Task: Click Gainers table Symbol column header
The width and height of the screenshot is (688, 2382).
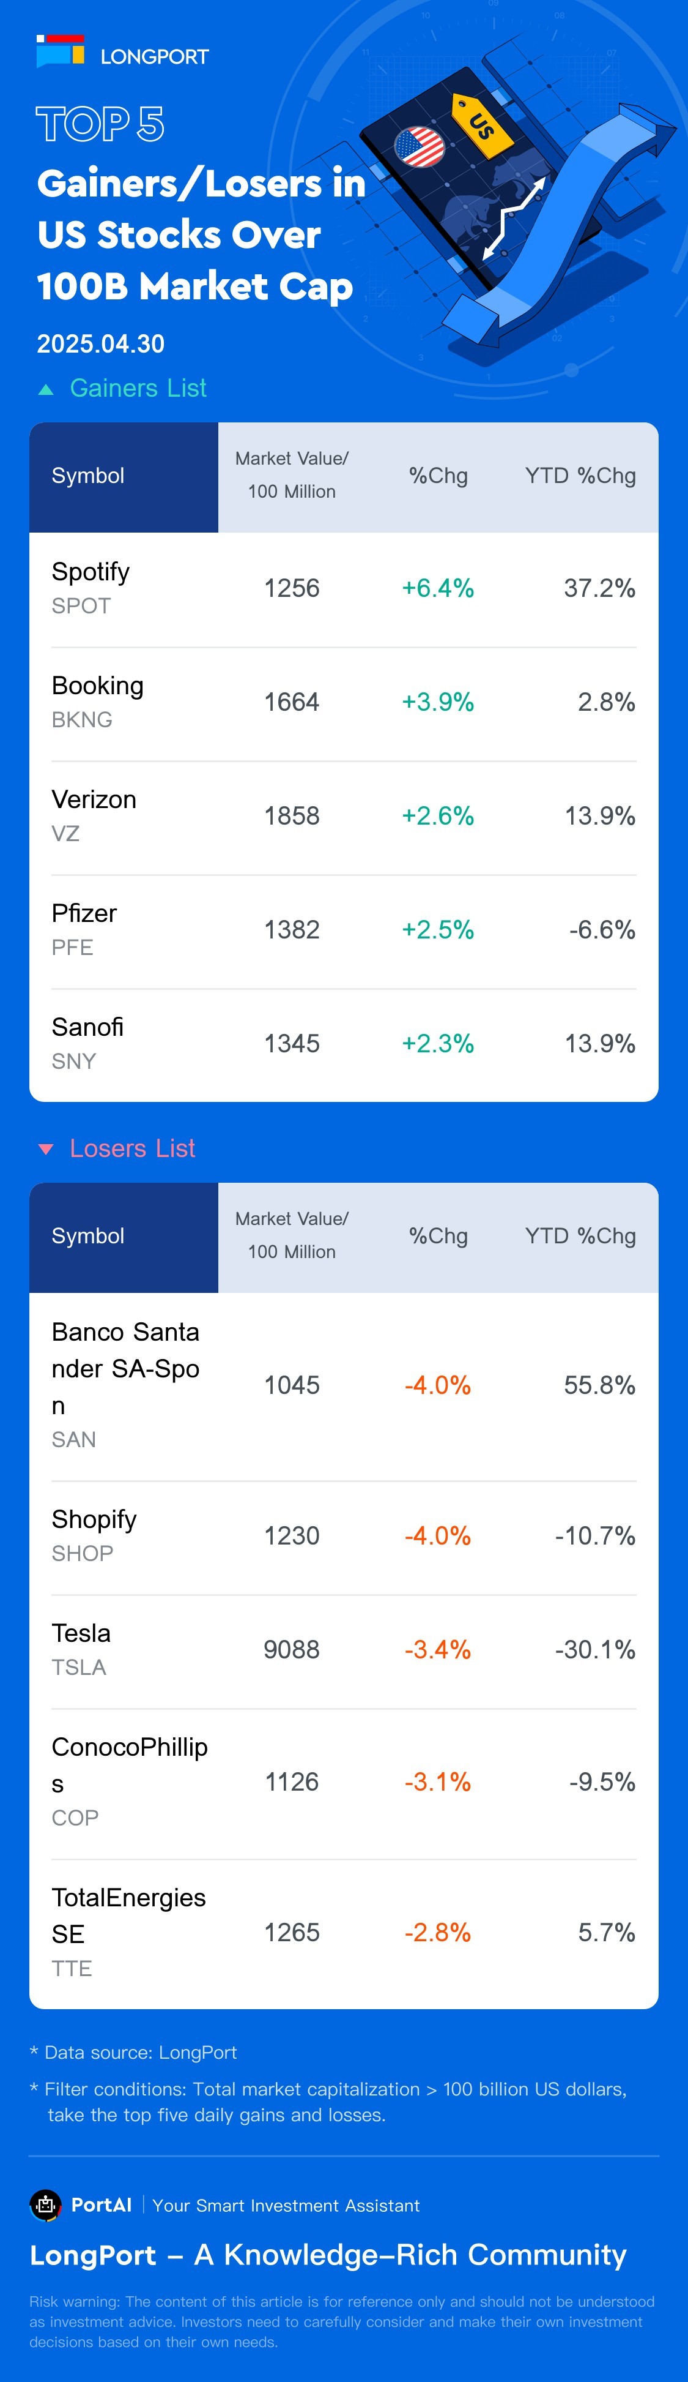Action: [87, 476]
